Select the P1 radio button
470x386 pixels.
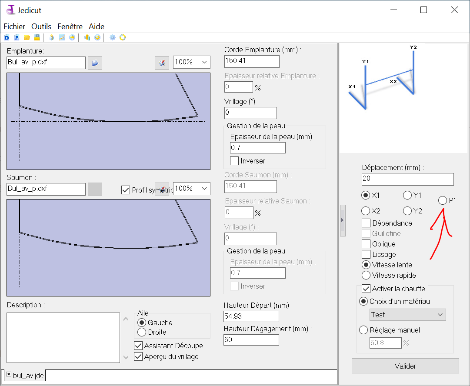(x=443, y=200)
